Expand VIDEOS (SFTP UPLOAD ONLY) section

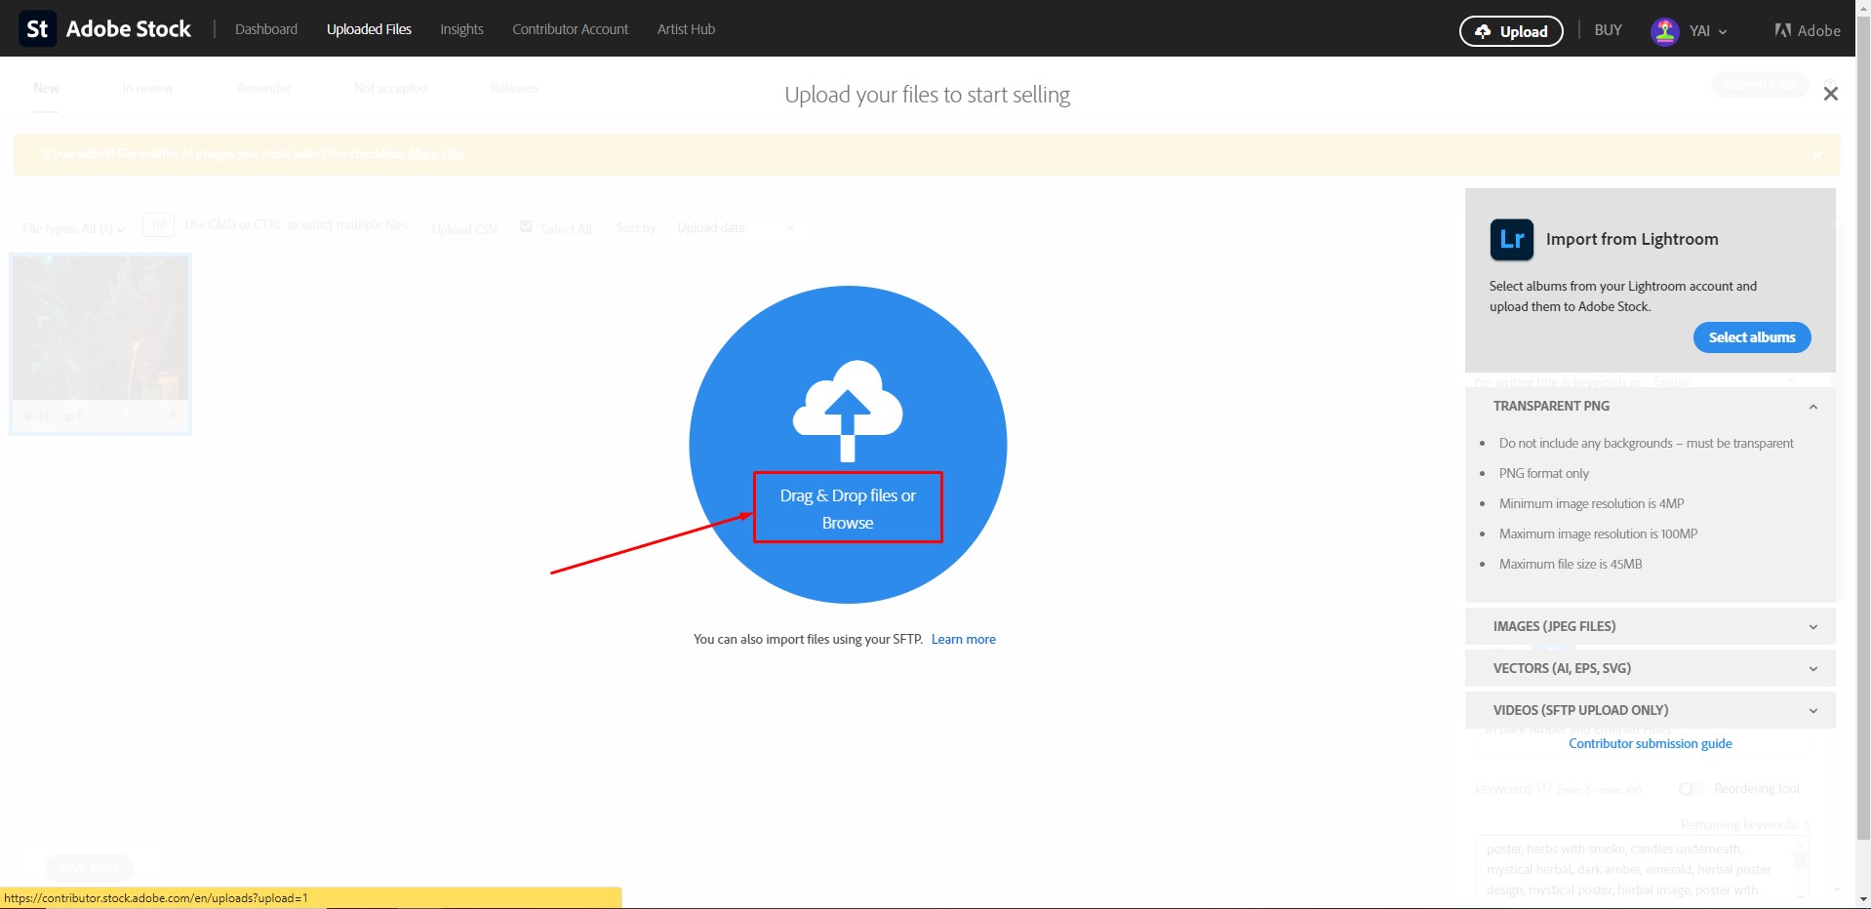tap(1812, 711)
